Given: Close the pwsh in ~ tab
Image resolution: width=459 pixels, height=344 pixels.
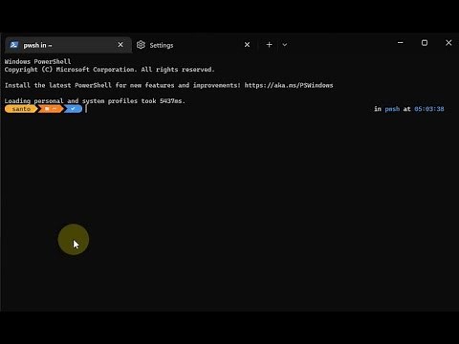Looking at the screenshot, I should (120, 45).
